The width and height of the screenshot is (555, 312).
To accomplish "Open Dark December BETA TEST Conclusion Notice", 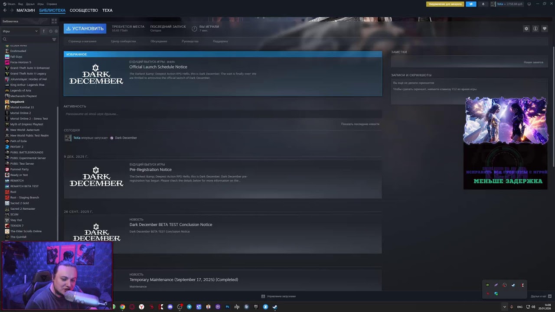I will tap(171, 224).
